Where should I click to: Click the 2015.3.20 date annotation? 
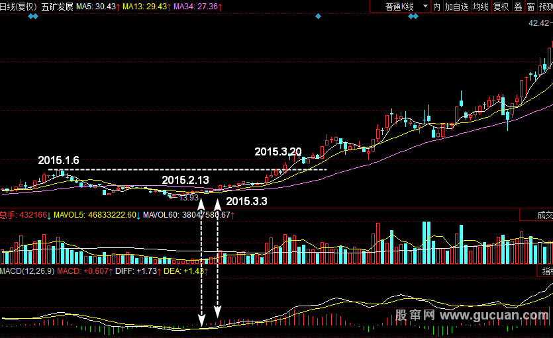tap(277, 151)
